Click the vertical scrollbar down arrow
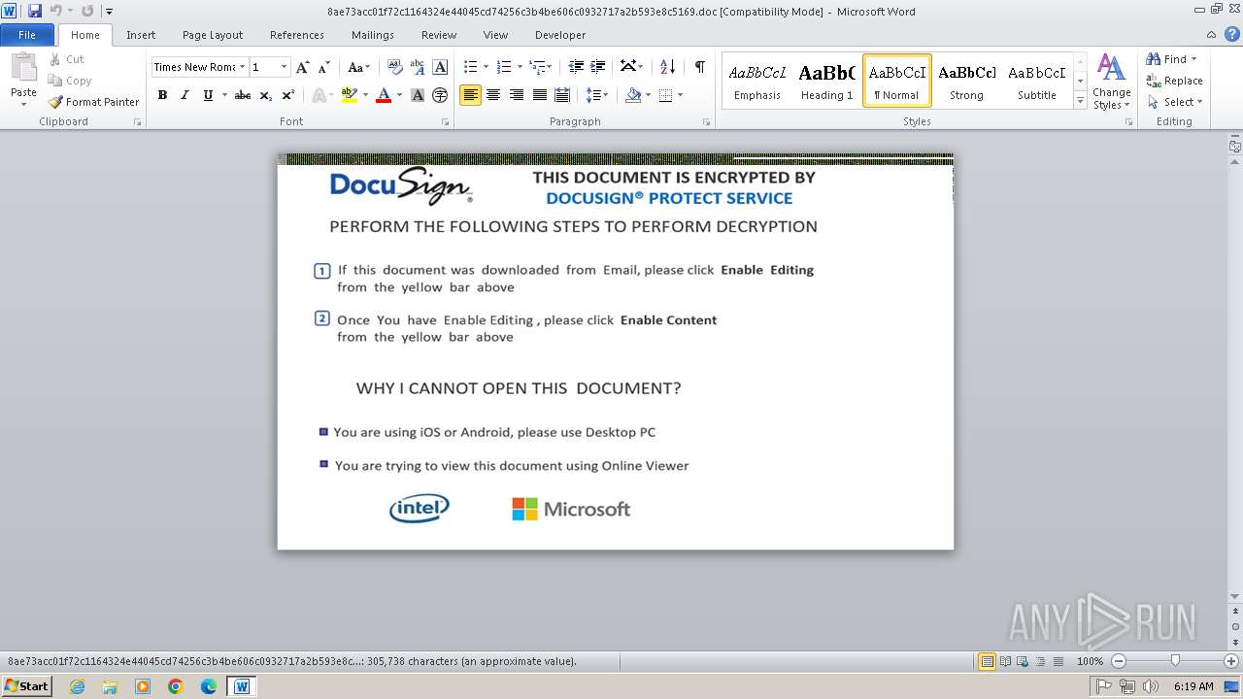 (x=1235, y=597)
